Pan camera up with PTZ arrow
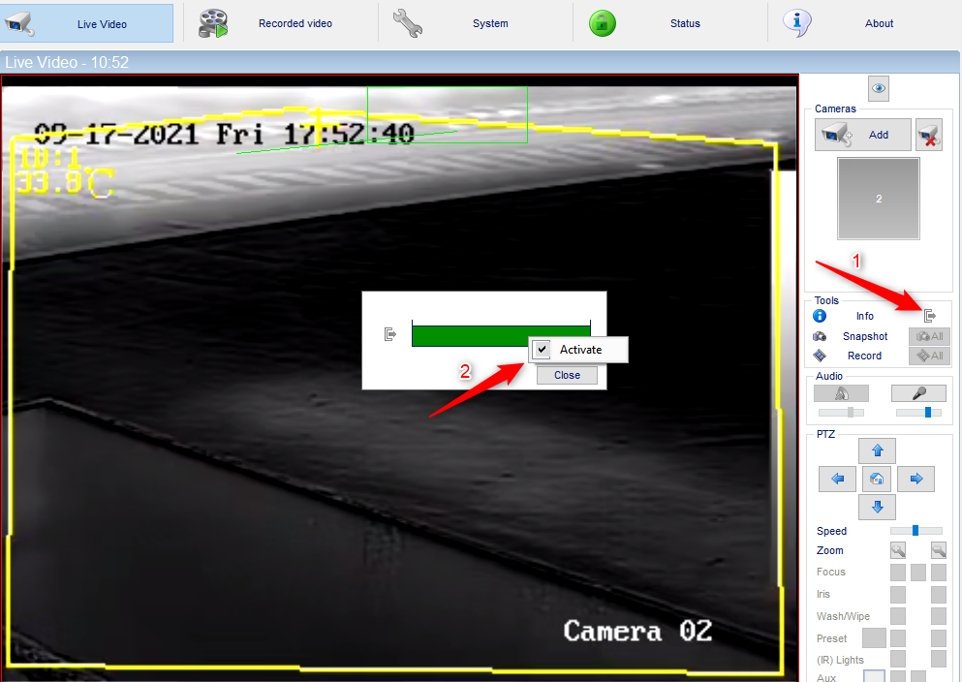This screenshot has height=682, width=962. [878, 450]
